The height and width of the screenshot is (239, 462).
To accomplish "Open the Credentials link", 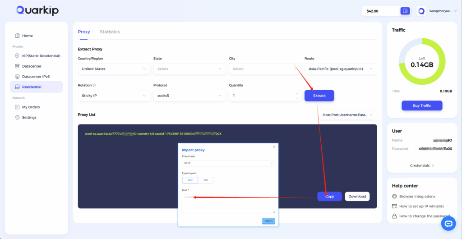I will tap(422, 165).
